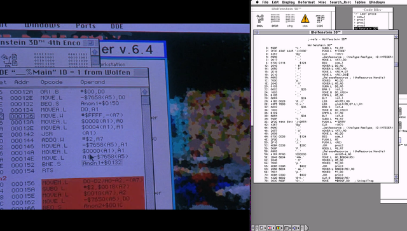Viewport: 407px width, 231px height.
Task: Open the Misc menu
Action: tap(322, 2)
